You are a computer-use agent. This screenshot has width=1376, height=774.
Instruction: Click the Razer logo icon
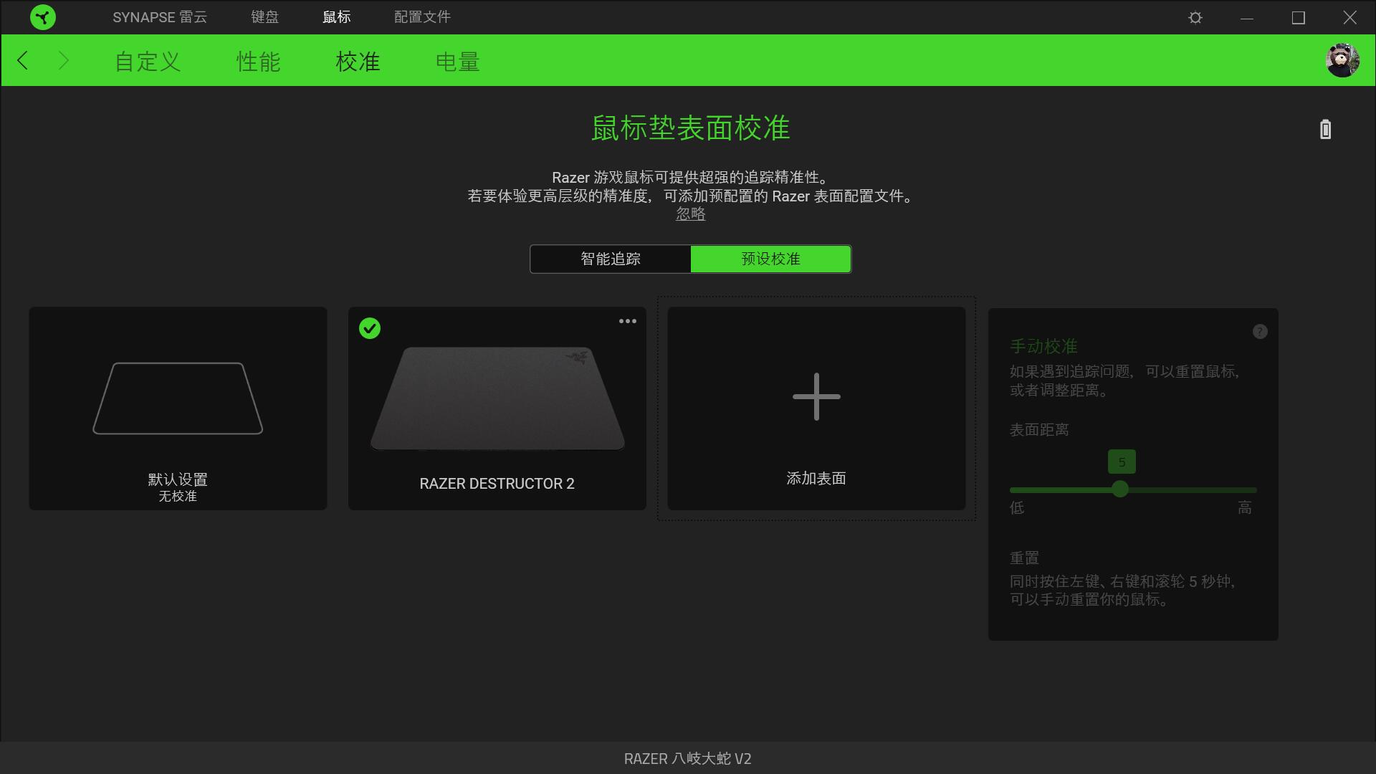tap(43, 16)
